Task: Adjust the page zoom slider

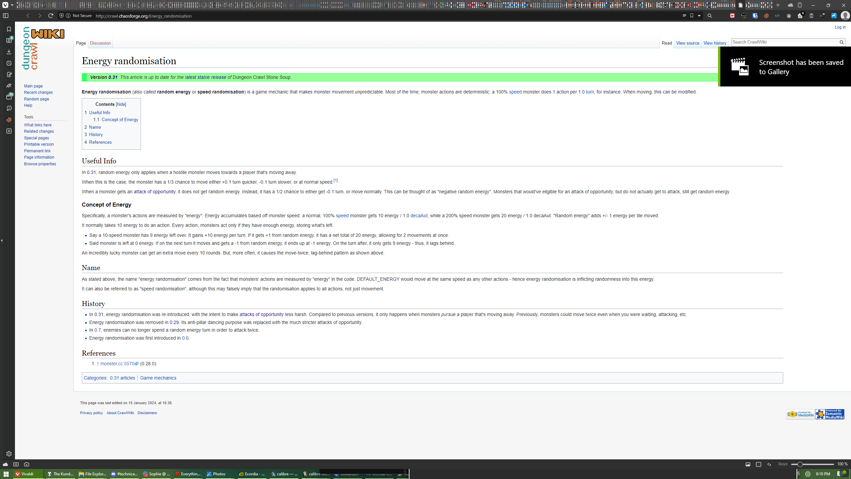Action: click(812, 464)
